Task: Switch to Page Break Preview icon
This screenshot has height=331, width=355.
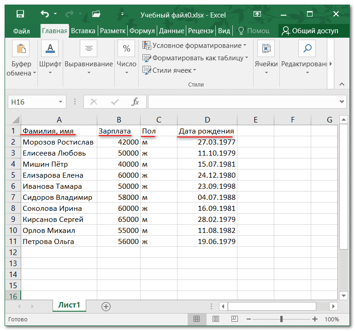Action: click(234, 319)
